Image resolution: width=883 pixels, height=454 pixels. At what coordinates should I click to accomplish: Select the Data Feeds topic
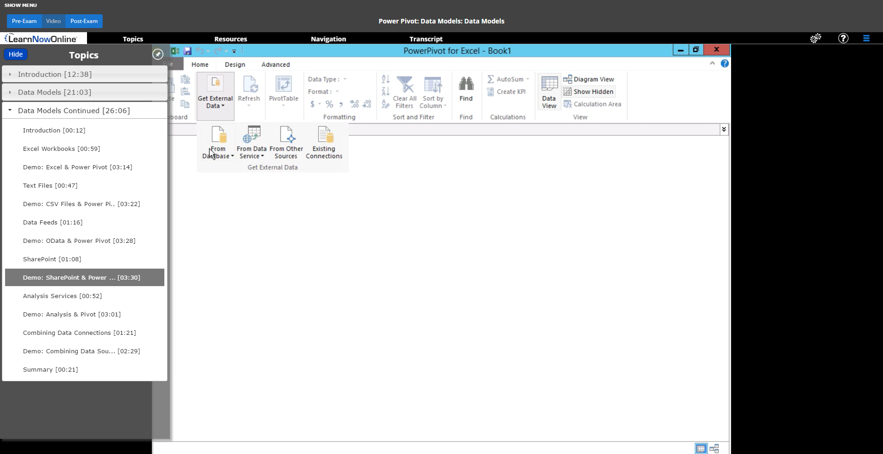(52, 222)
